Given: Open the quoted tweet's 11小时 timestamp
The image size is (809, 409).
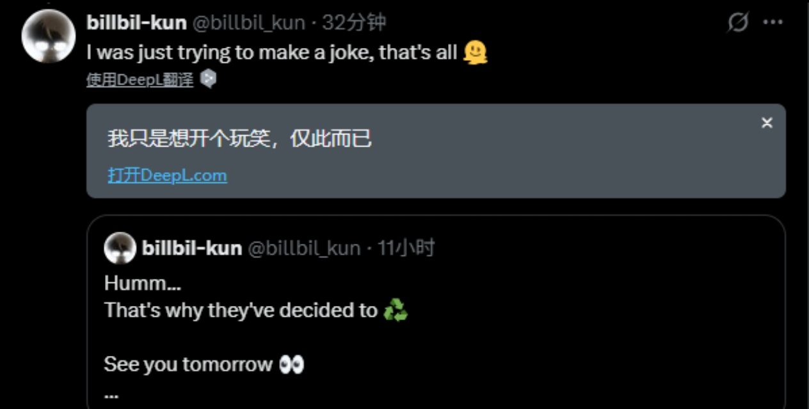Looking at the screenshot, I should pyautogui.click(x=406, y=248).
